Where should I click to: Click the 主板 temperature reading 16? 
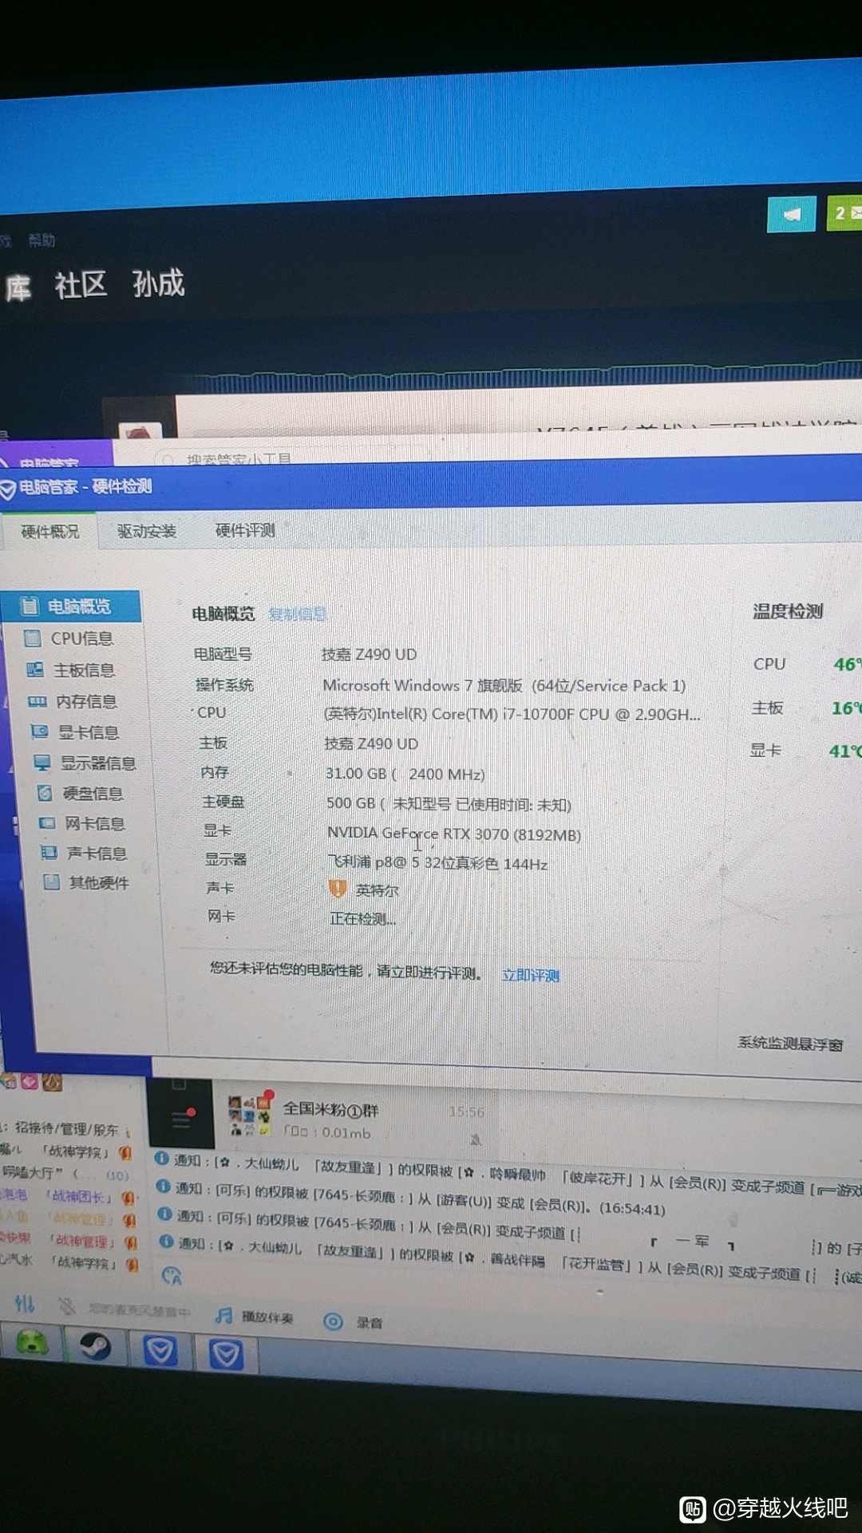(x=845, y=708)
